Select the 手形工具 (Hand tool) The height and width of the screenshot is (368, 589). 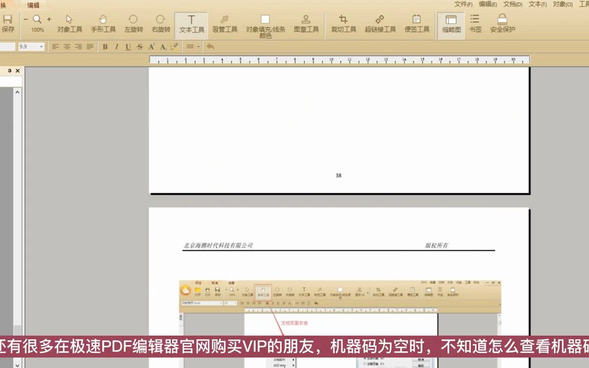[x=103, y=23]
